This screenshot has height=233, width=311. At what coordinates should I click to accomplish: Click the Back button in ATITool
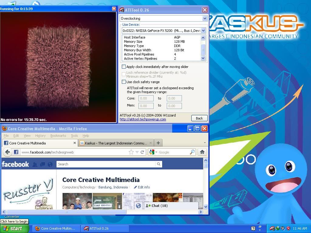(x=199, y=118)
